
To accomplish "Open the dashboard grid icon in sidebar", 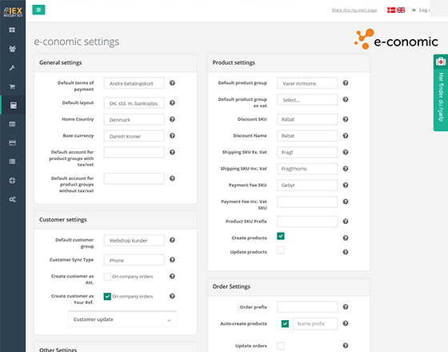I will point(12,30).
